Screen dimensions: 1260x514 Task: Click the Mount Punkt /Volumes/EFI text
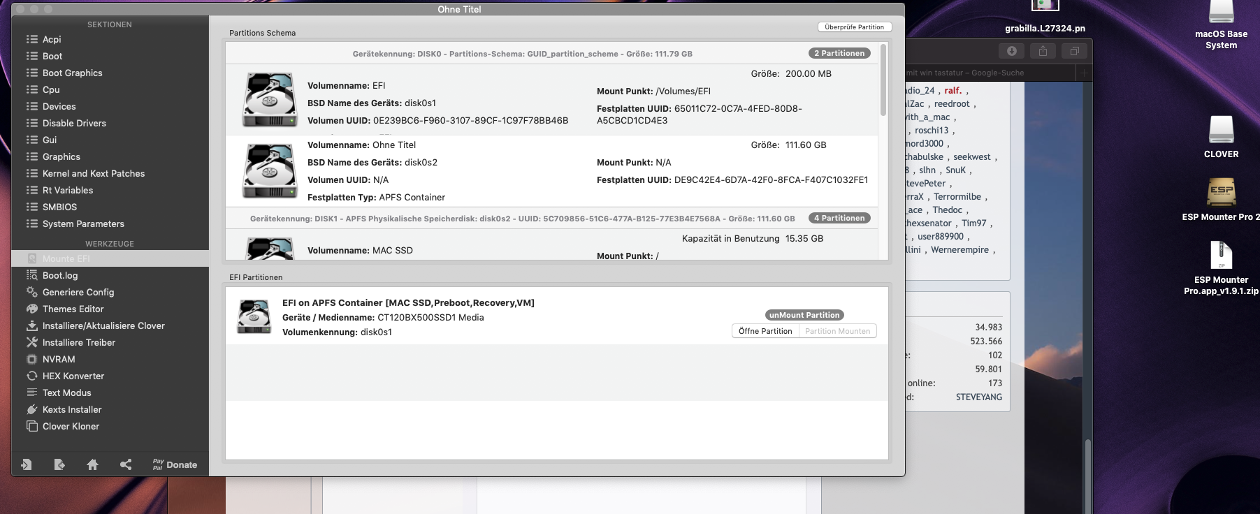[x=653, y=91]
